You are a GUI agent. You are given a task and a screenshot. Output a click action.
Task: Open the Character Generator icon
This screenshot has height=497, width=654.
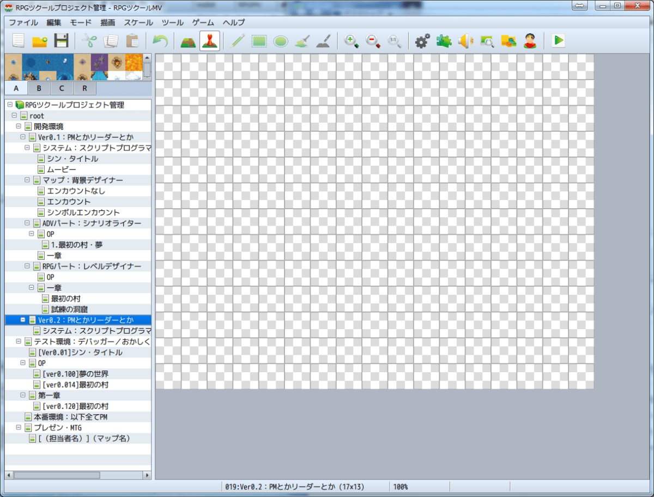(530, 41)
